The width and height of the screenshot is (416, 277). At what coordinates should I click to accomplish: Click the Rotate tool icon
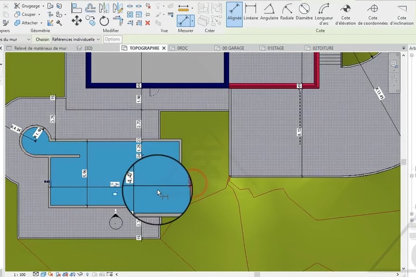(104, 21)
